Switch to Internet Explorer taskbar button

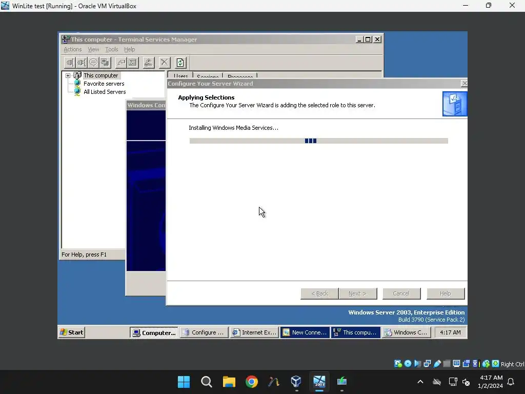point(254,332)
